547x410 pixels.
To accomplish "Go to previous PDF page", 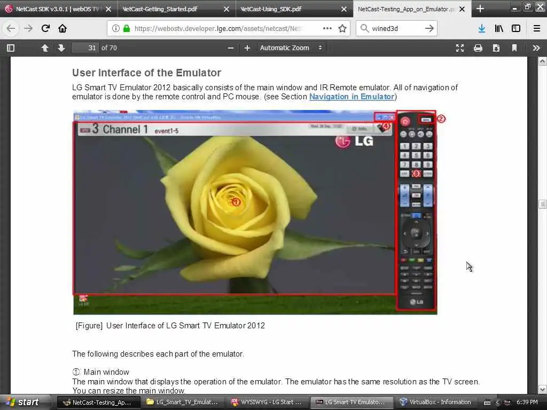I will point(45,48).
